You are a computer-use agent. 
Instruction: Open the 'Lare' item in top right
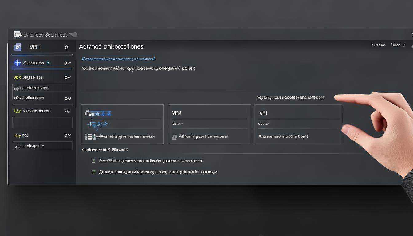395,45
